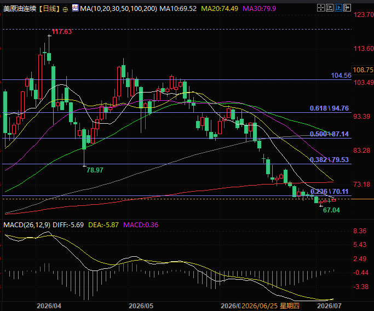Click the 117.63 high price marker
Image resolution: width=374 pixels, height=311 pixels.
pyautogui.click(x=61, y=32)
